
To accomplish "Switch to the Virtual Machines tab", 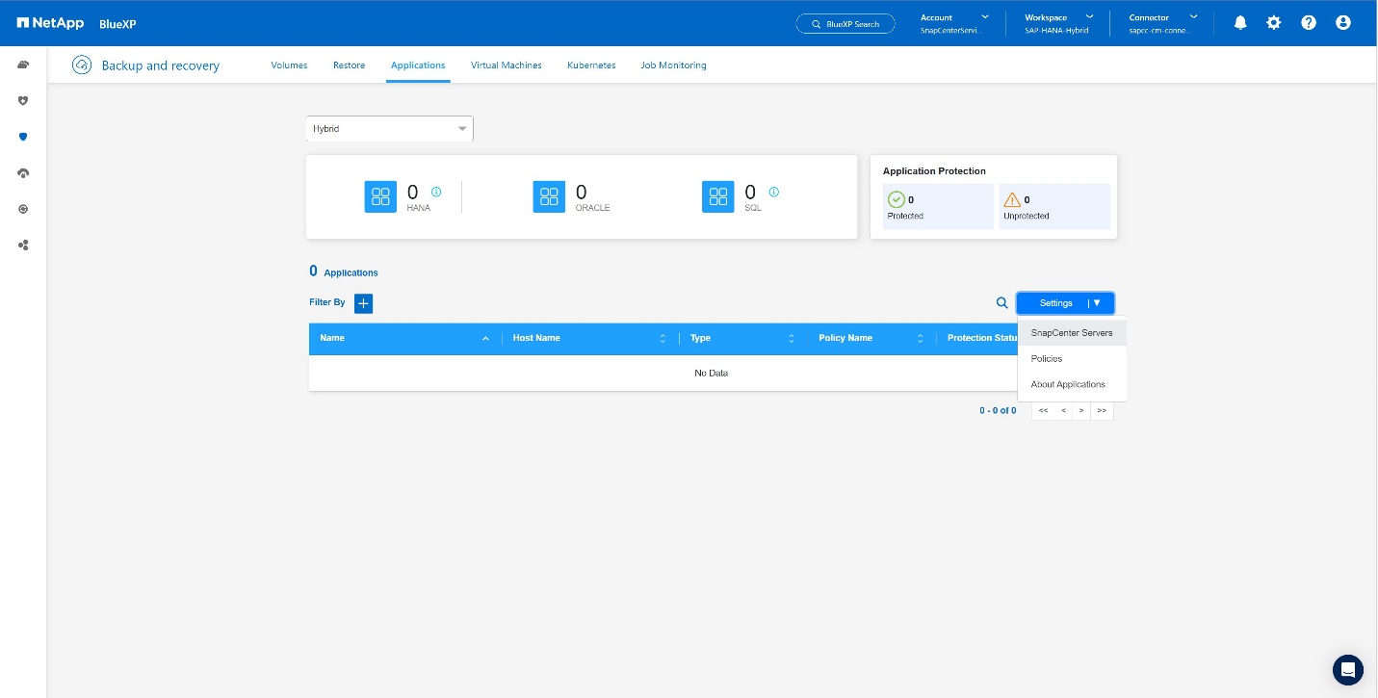I will pyautogui.click(x=506, y=65).
